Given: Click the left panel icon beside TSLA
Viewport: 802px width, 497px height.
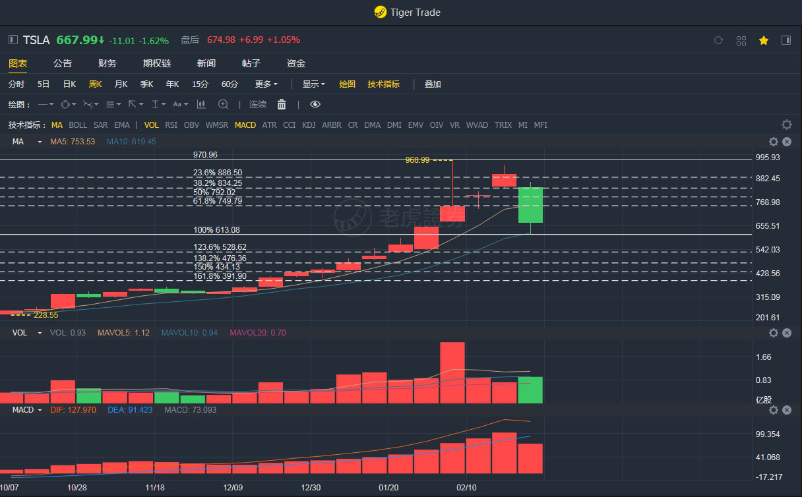Looking at the screenshot, I should pyautogui.click(x=13, y=40).
